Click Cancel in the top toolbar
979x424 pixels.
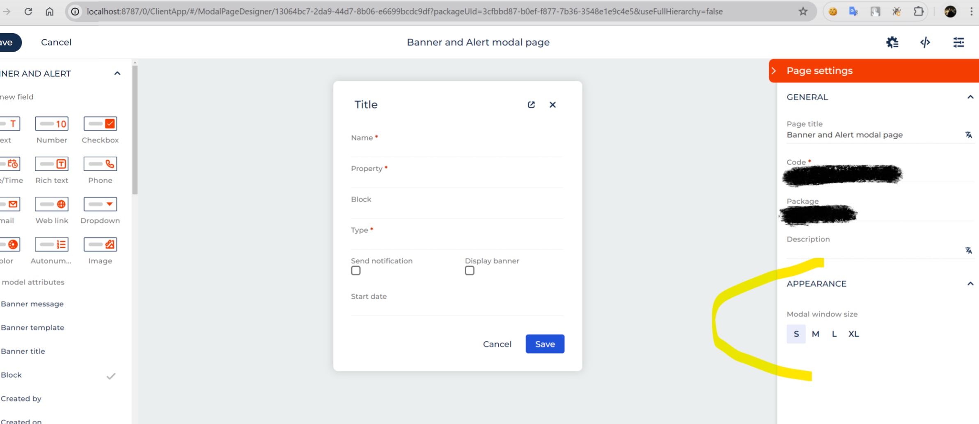click(x=56, y=42)
